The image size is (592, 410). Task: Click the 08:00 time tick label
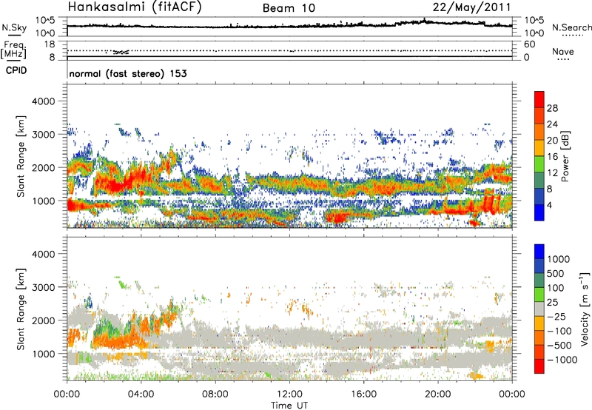(x=215, y=394)
